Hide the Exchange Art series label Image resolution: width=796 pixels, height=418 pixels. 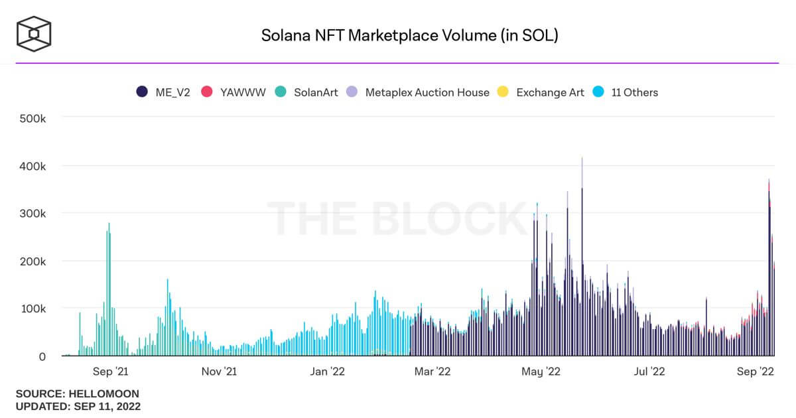tap(550, 92)
